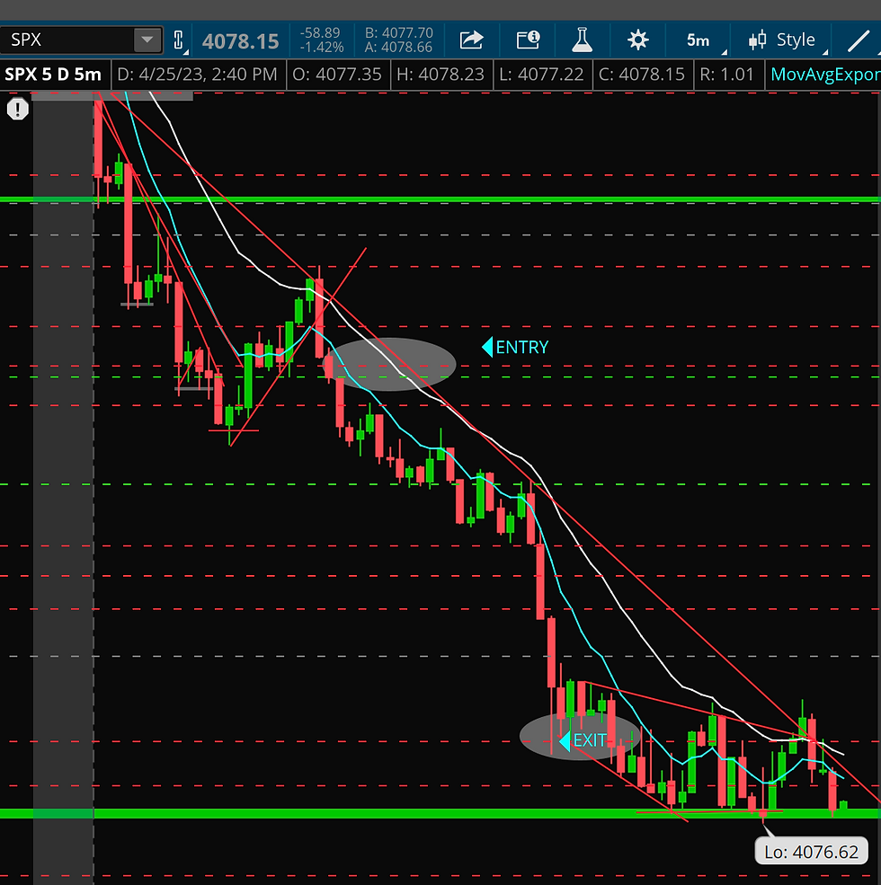
Task: Click the open value O: 4077.35
Action: [337, 75]
